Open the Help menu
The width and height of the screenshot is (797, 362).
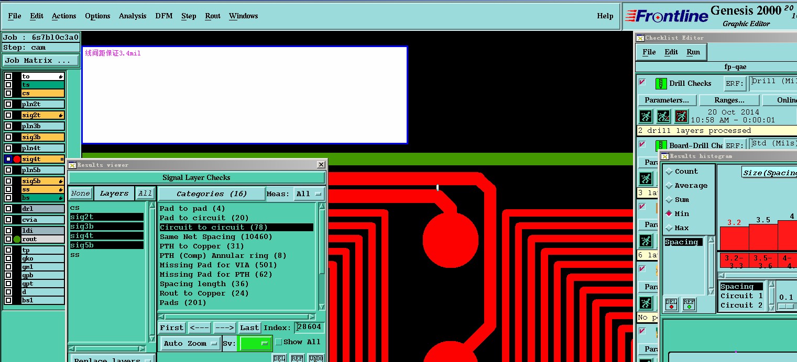(x=605, y=16)
